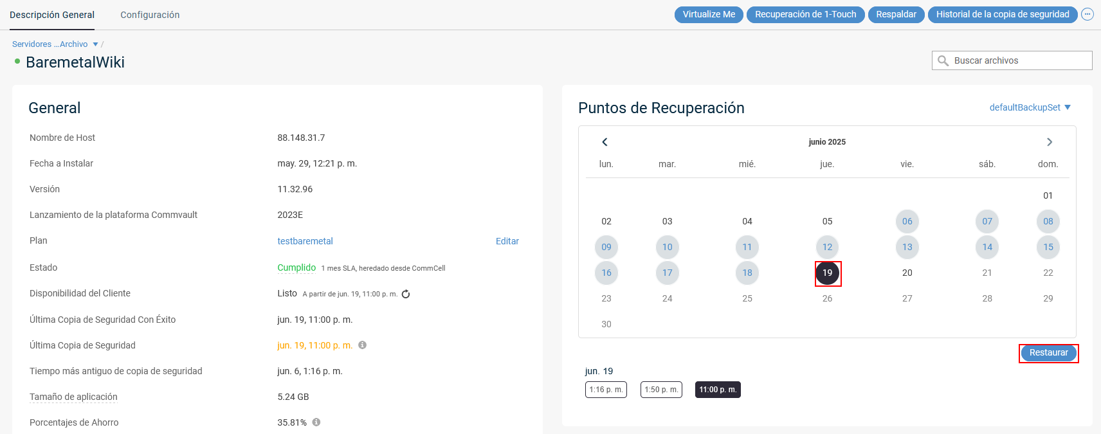Go to previous month in calendar
This screenshot has width=1101, height=434.
point(605,142)
